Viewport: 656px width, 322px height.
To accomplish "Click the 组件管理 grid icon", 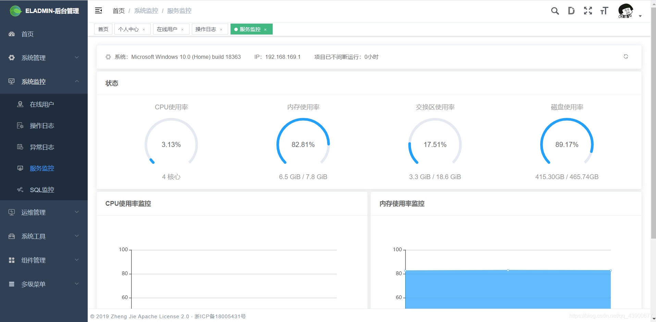I will click(12, 260).
